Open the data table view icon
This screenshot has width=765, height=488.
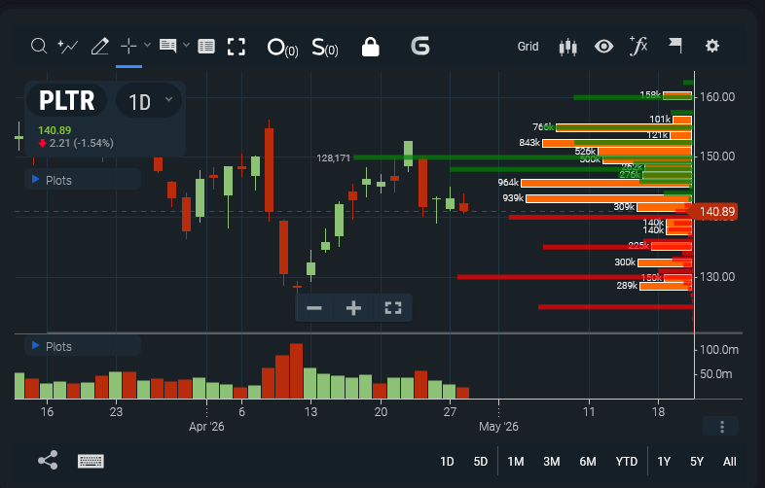click(206, 47)
